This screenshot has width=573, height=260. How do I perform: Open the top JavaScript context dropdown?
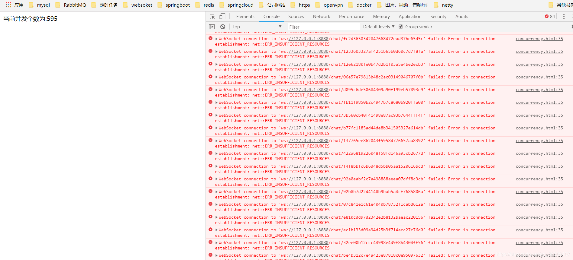click(x=257, y=27)
